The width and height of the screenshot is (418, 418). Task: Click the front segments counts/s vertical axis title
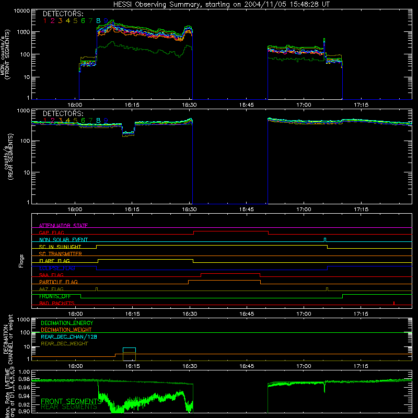tap(5, 54)
